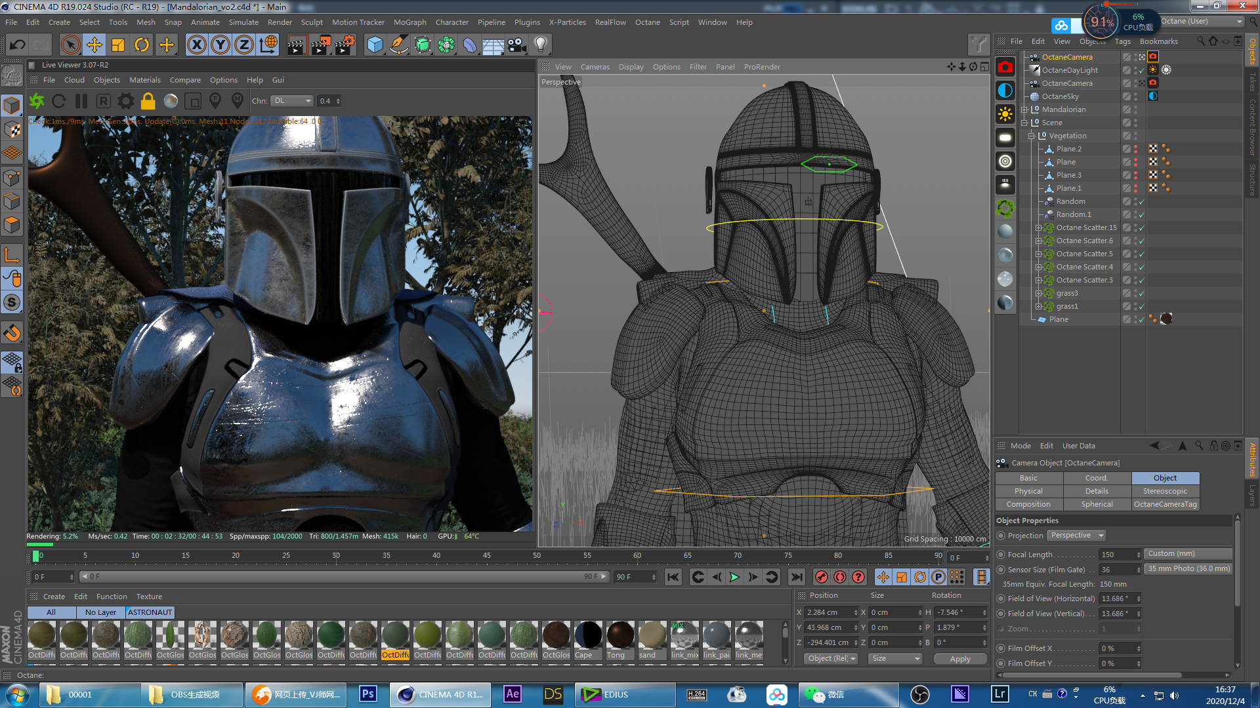
Task: Click the timeline frame 45 marker
Action: point(486,555)
